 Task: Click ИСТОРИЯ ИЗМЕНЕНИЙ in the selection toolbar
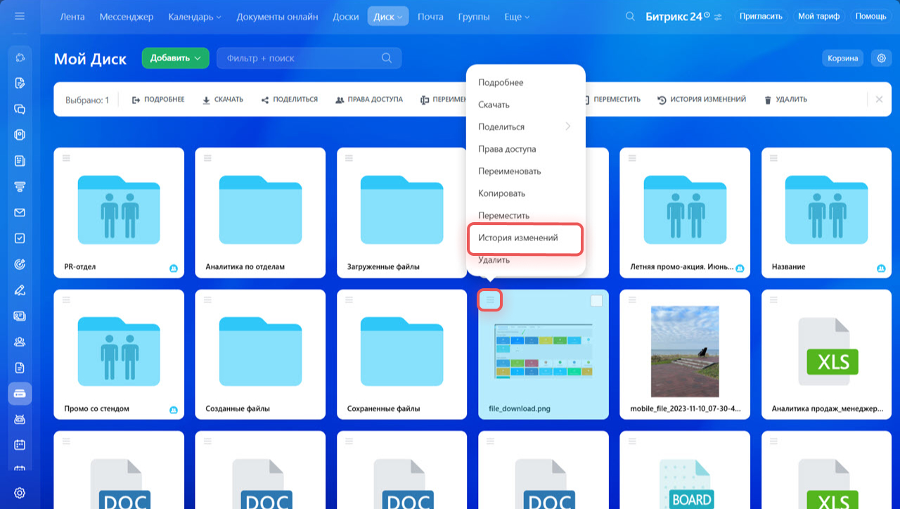click(702, 100)
